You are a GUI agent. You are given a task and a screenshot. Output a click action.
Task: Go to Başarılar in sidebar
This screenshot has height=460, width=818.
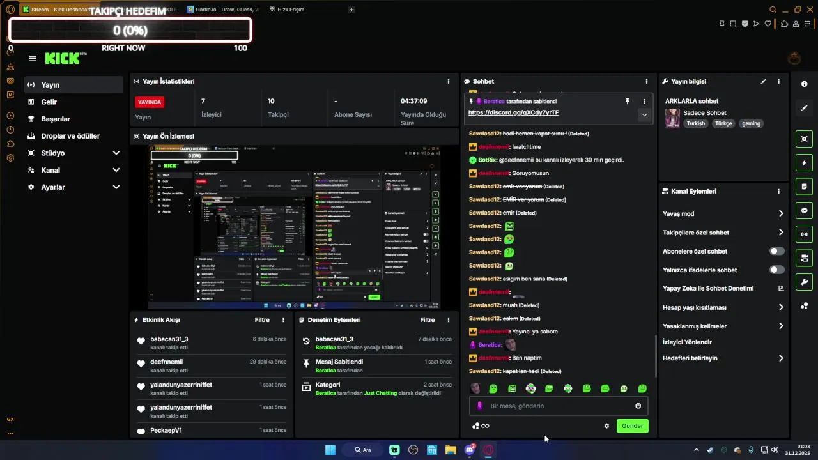(x=73, y=119)
